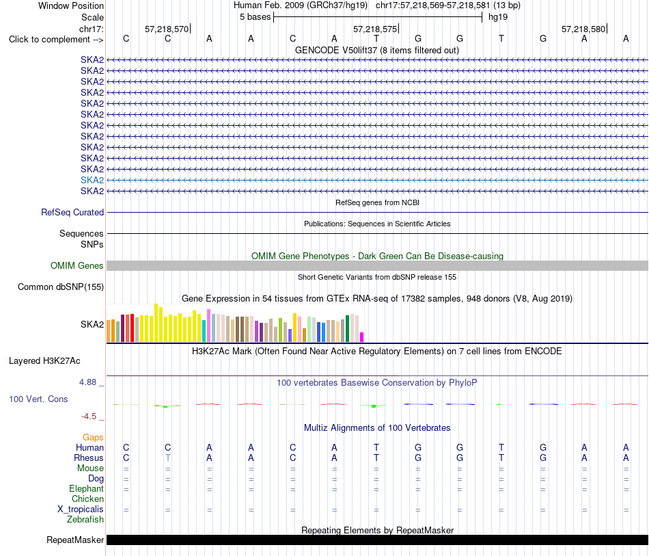Click the 'Zebrafish' species label

(85, 520)
